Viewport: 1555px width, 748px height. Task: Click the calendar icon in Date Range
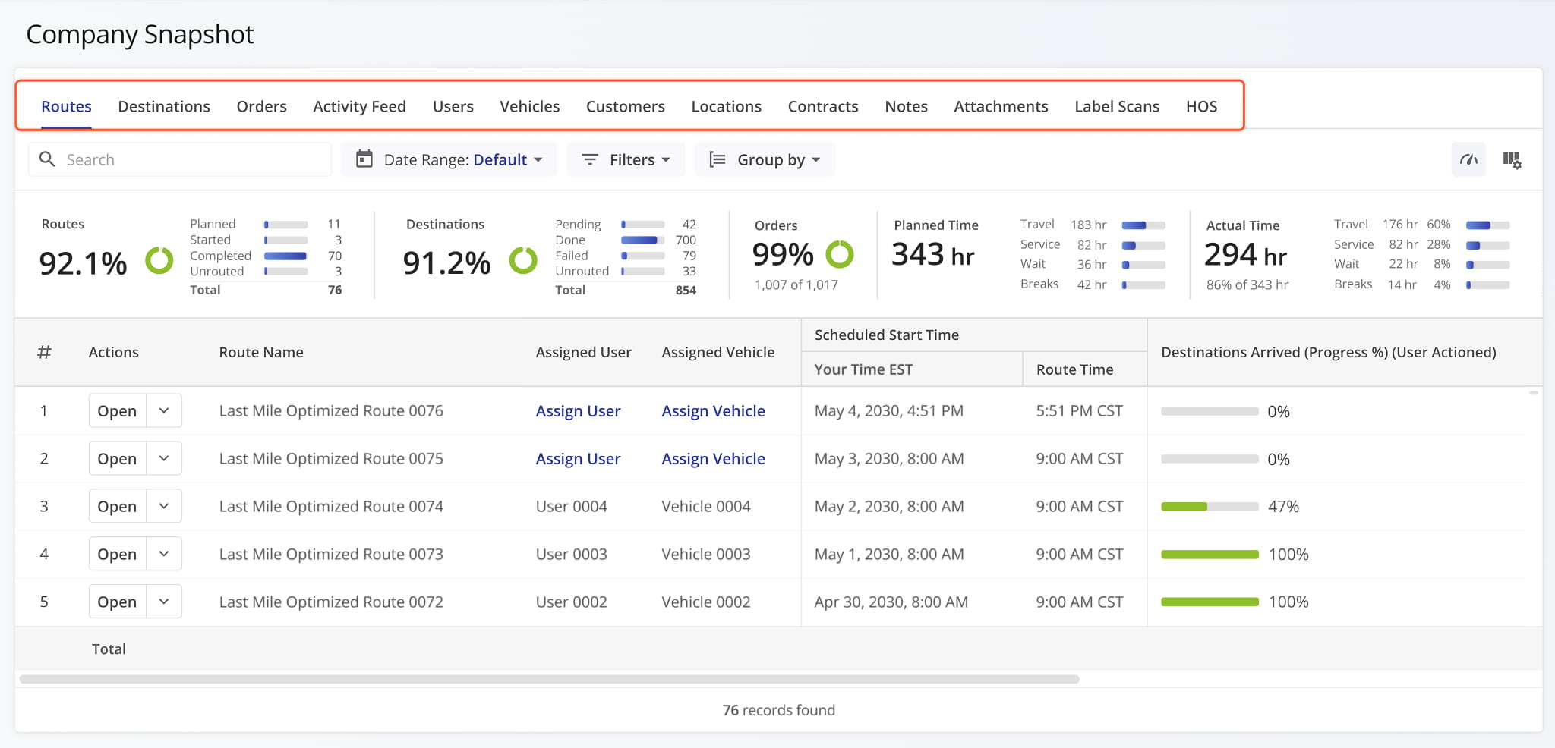tap(364, 159)
